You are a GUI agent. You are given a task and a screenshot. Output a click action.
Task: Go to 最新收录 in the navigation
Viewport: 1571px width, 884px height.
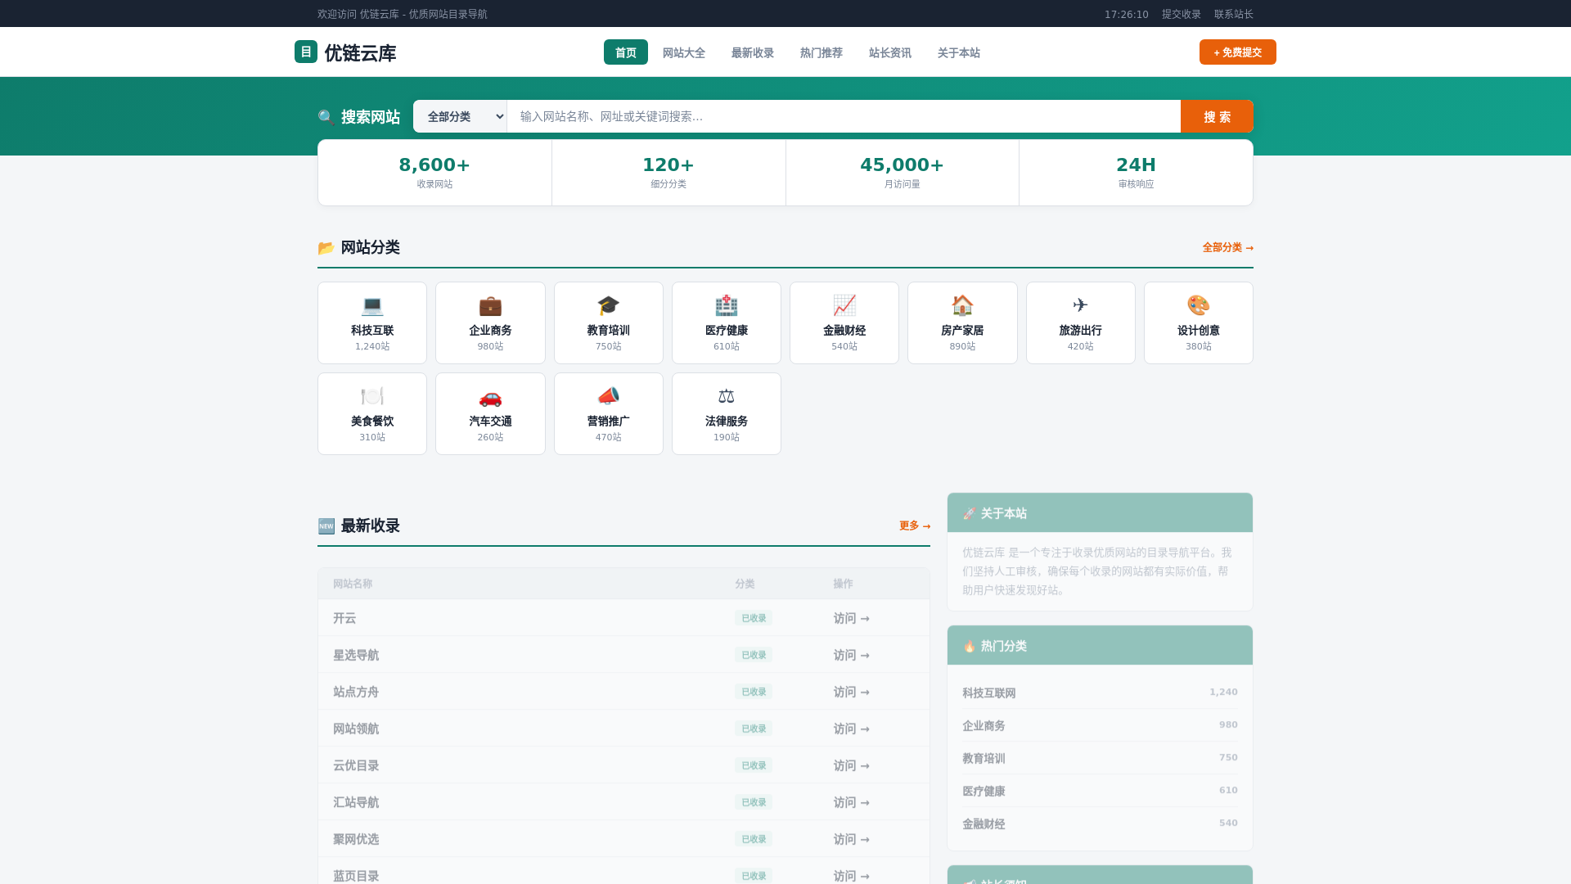click(x=753, y=52)
